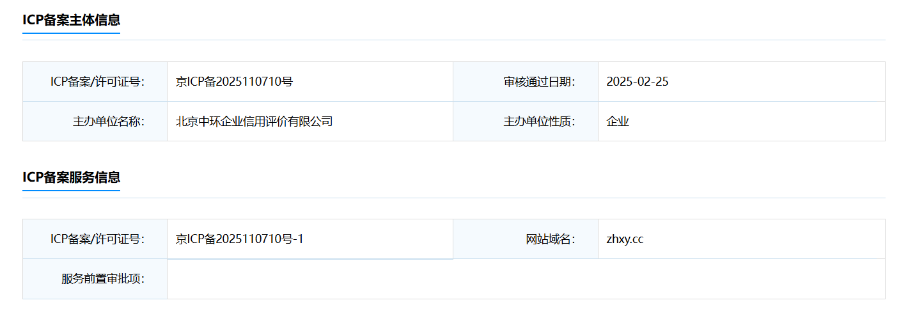Click the 主办单位性质 label
Viewport: 908px width, 323px height.
point(540,121)
